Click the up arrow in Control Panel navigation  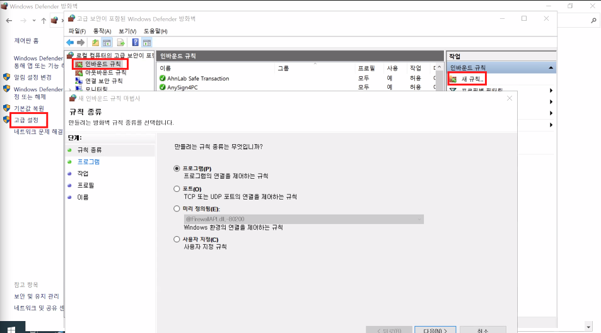coord(44,20)
